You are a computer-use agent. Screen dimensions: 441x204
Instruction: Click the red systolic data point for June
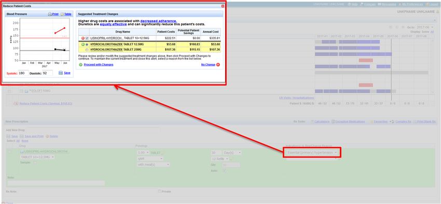click(65, 28)
